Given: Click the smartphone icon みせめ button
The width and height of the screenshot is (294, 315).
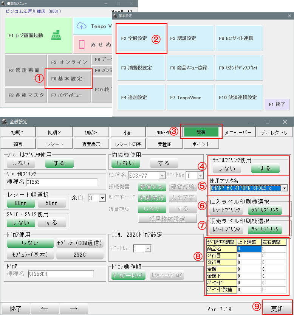Looking at the screenshot, I should (x=93, y=44).
